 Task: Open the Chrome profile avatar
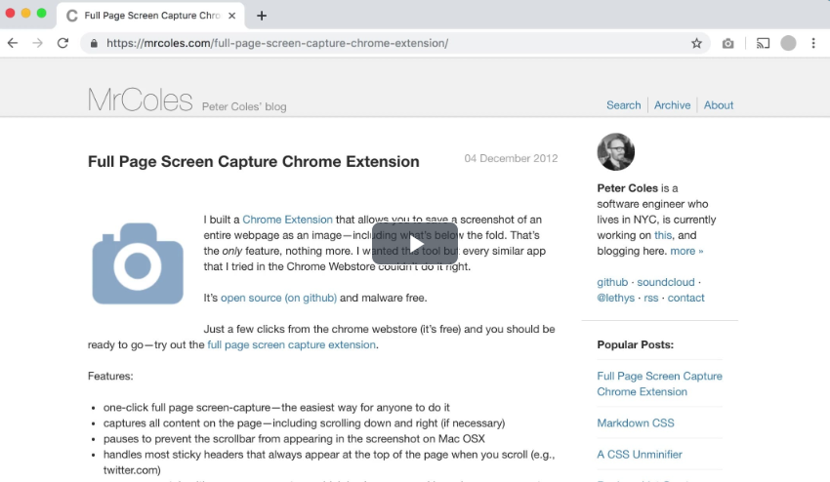coord(788,43)
